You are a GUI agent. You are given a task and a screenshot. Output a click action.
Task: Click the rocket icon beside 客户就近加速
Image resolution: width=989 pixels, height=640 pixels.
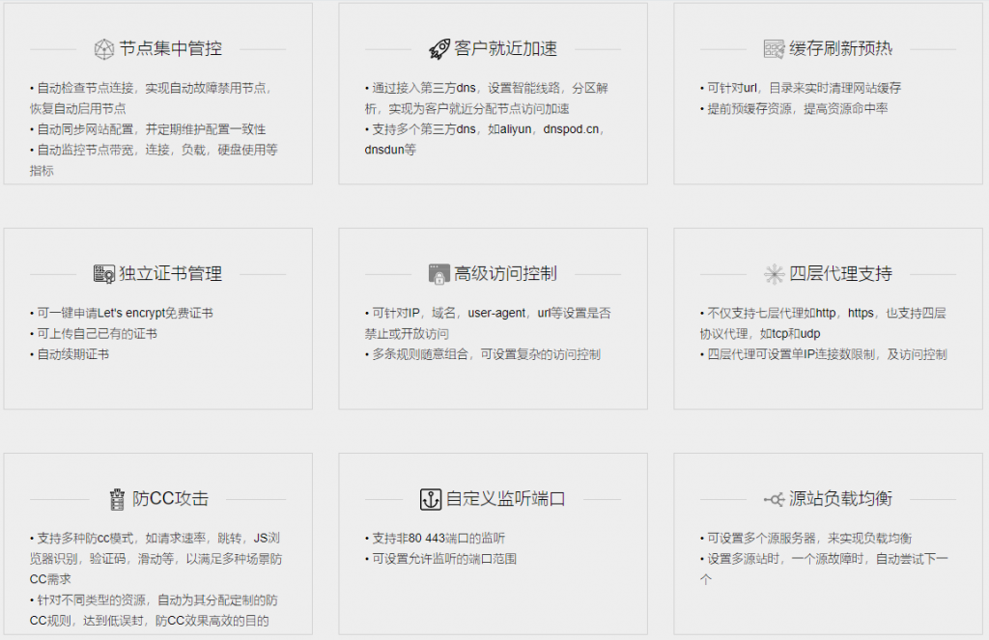click(x=439, y=48)
